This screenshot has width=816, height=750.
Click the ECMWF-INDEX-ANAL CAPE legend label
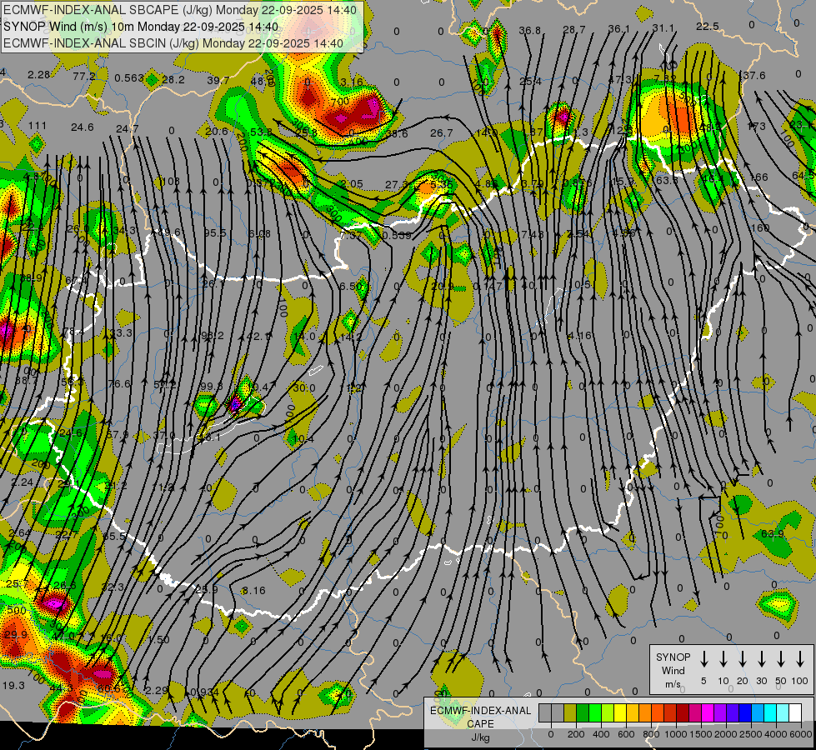pos(480,717)
